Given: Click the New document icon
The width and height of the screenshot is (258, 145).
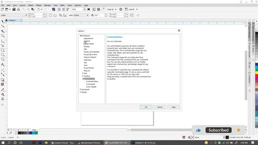Looking at the screenshot, I should tap(2, 9).
